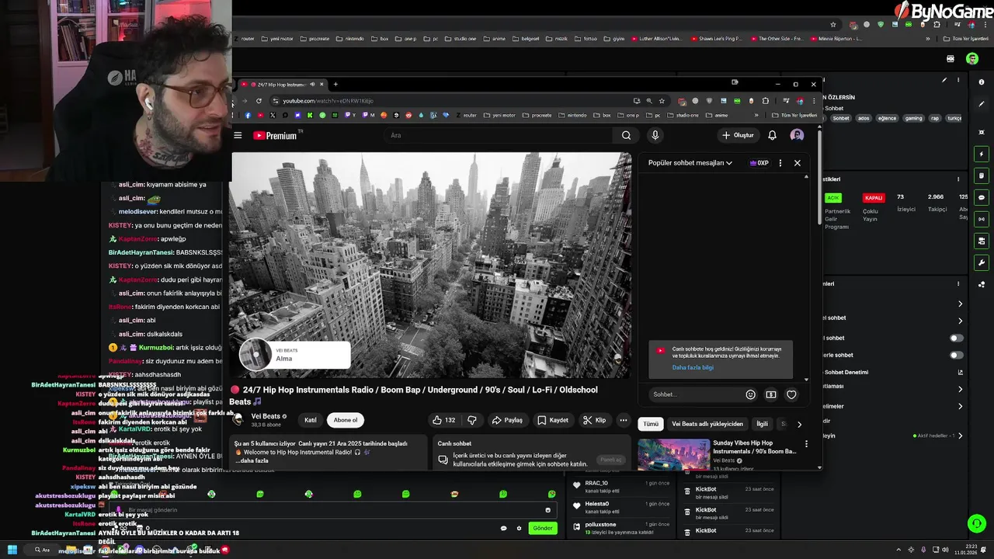This screenshot has height=559, width=994.
Task: Click the Vei Beats channel name
Action: click(x=266, y=416)
